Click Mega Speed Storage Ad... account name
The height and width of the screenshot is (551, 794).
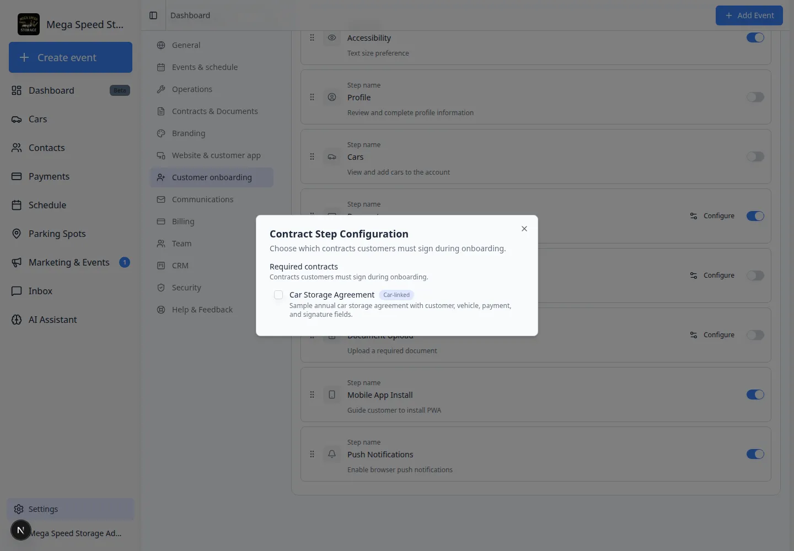tap(76, 533)
